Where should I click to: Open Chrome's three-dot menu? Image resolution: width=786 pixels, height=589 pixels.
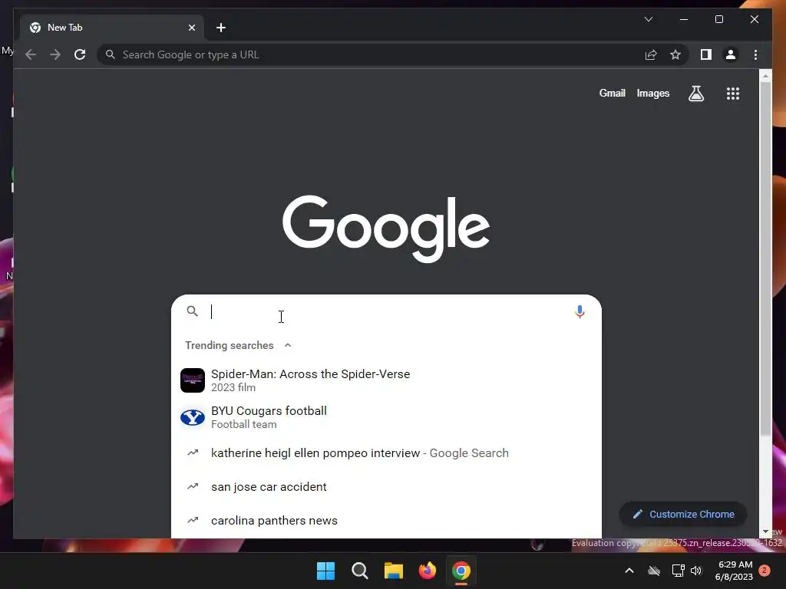point(755,54)
